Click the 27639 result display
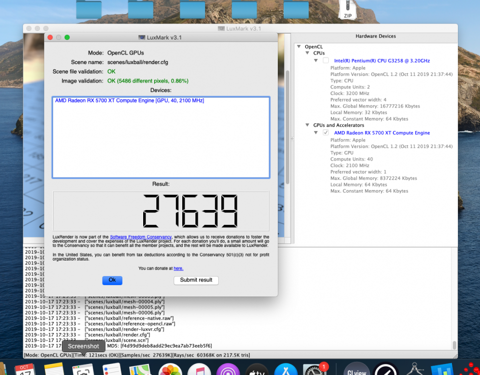This screenshot has width=480, height=375. pos(161,211)
